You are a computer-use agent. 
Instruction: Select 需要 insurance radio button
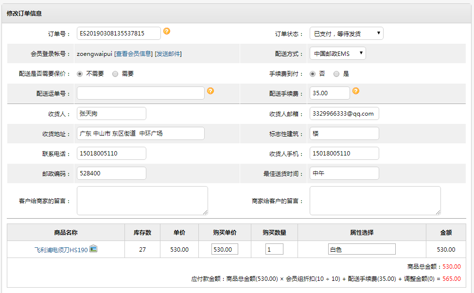click(x=115, y=74)
